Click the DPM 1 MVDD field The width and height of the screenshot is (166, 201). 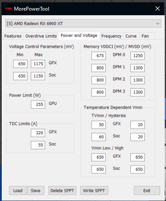(138, 68)
